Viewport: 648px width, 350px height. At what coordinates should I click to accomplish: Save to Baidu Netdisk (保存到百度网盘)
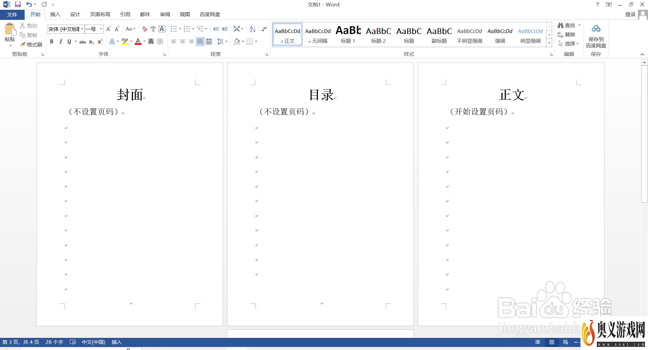[596, 36]
